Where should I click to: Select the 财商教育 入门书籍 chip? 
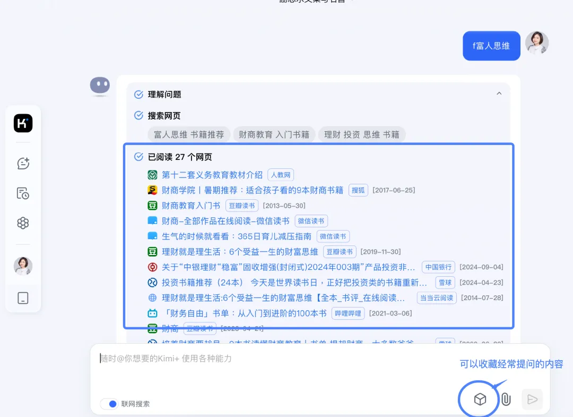[x=274, y=134]
